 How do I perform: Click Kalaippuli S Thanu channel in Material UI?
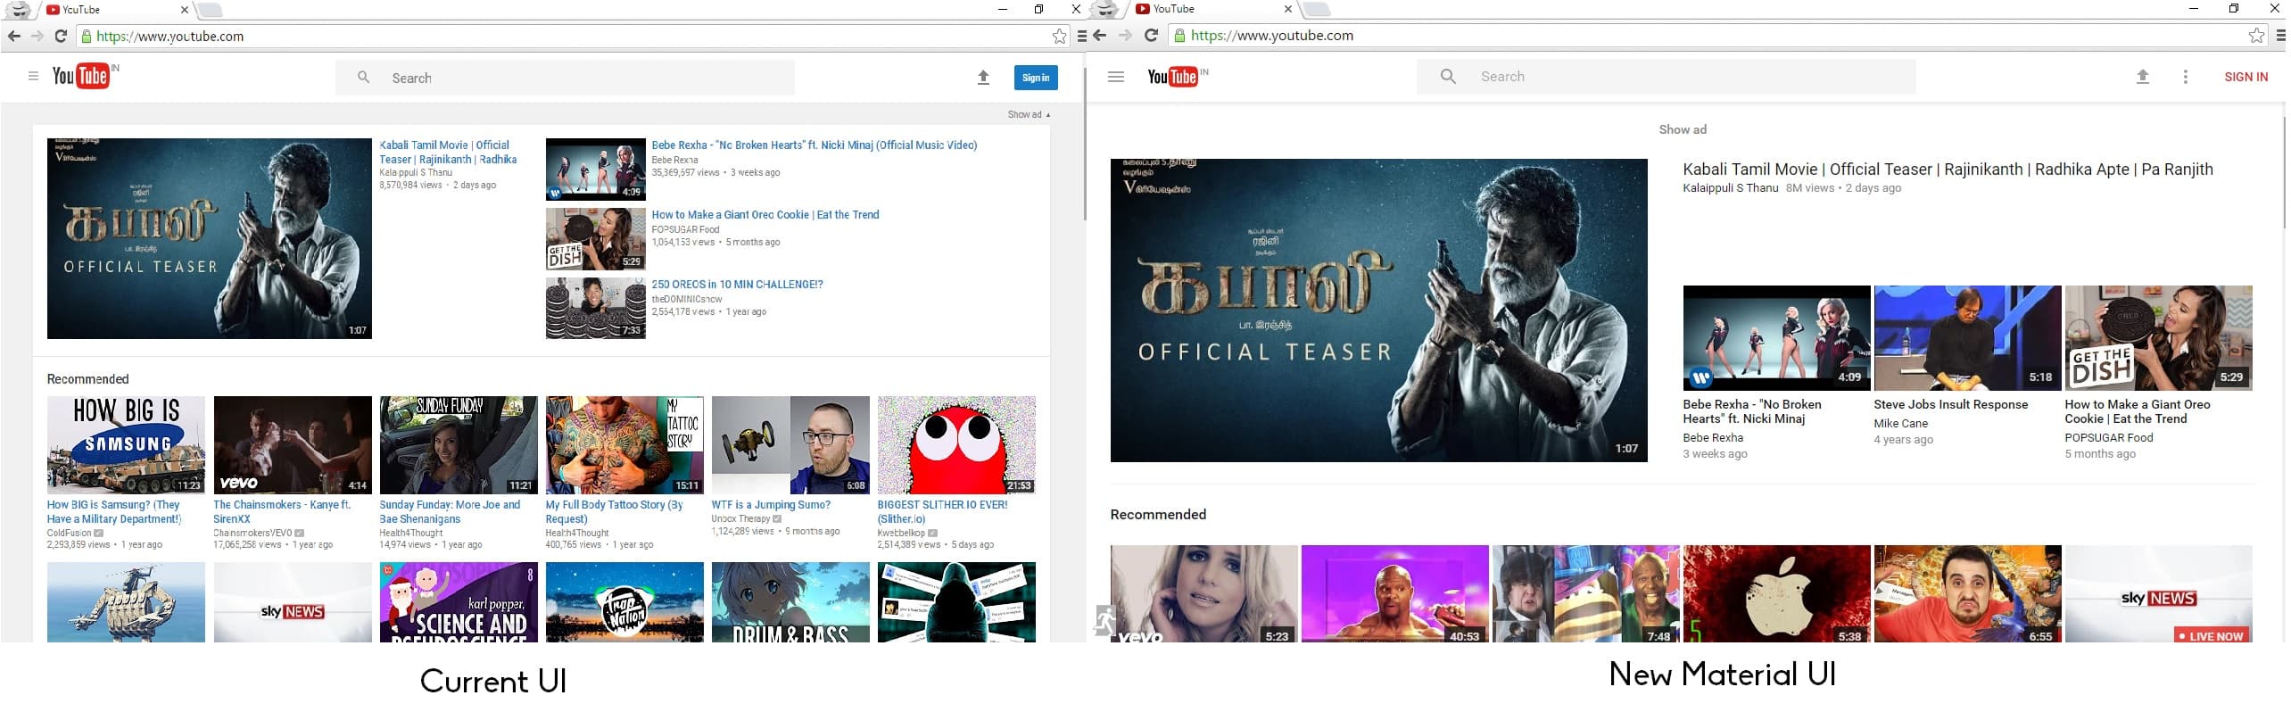point(1730,188)
